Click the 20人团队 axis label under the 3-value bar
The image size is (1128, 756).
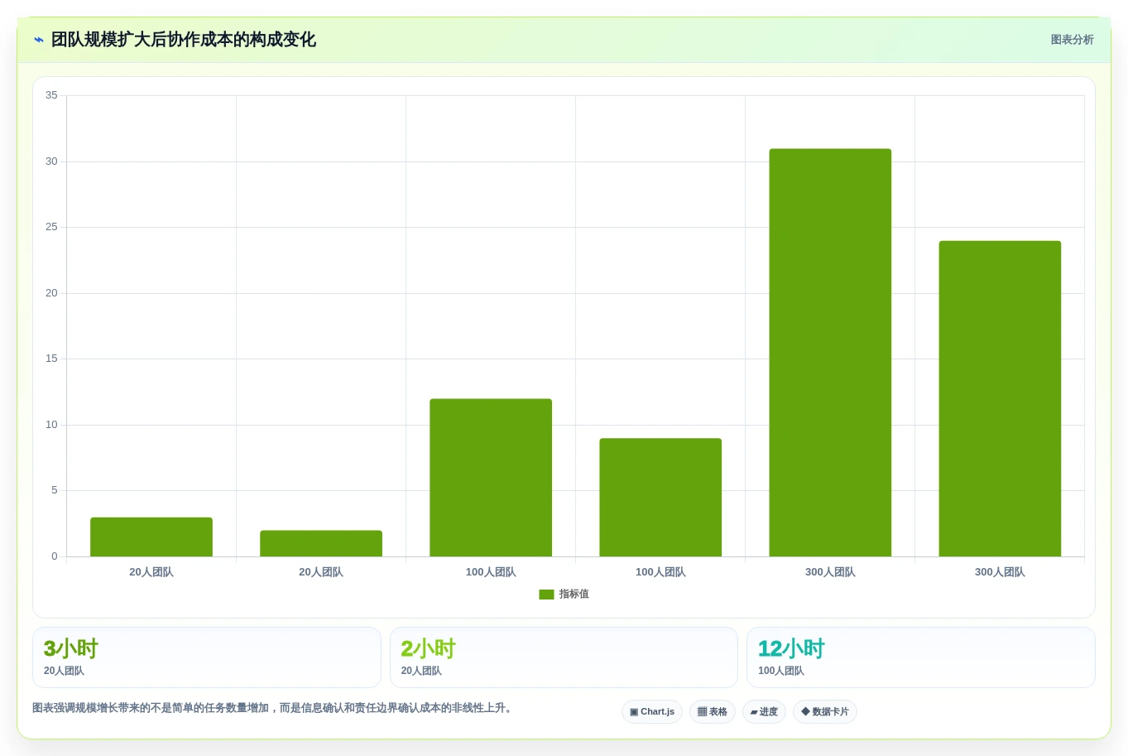151,572
